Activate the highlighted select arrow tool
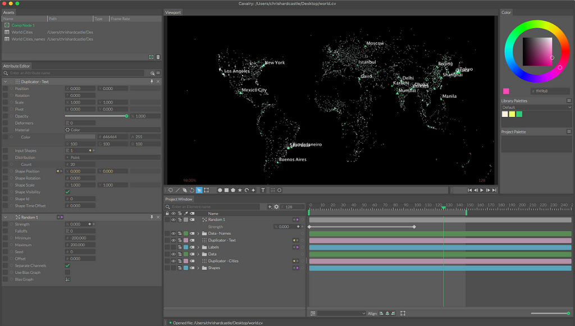575x326 pixels. pyautogui.click(x=199, y=190)
